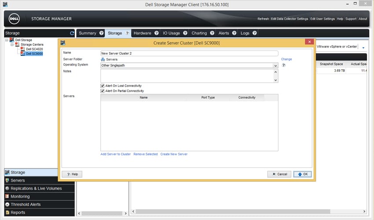Click Notes scroll down arrow
The height and width of the screenshot is (220, 374).
275,80
